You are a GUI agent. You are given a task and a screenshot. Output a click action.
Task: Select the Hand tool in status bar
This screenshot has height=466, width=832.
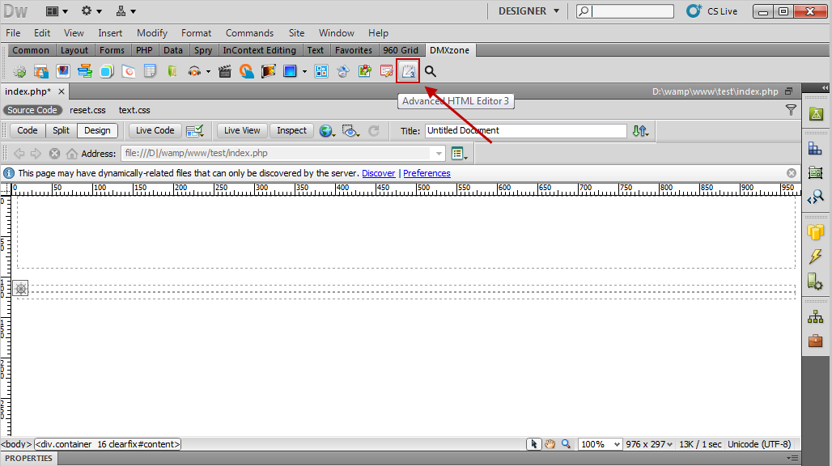coord(550,444)
